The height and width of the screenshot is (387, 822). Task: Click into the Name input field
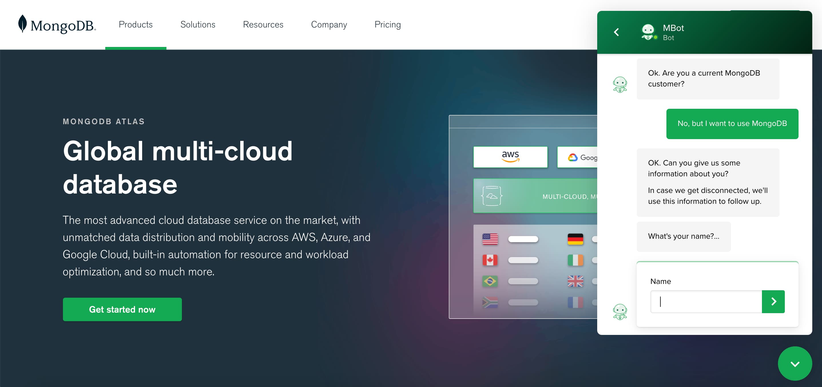click(706, 301)
